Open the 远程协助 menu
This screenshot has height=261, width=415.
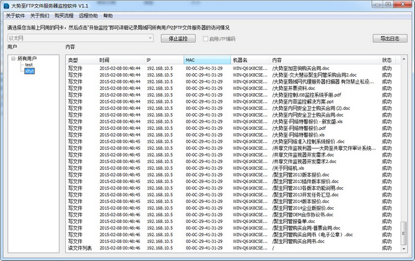click(88, 16)
